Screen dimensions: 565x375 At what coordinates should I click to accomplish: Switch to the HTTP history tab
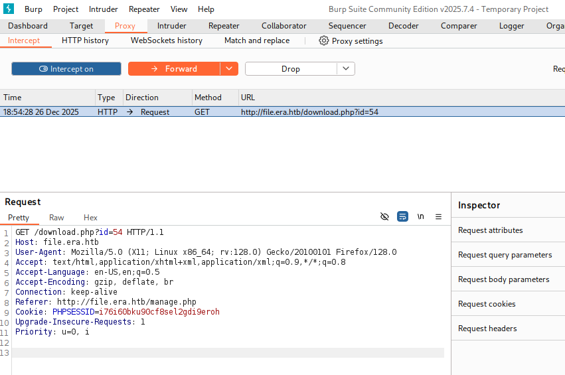[85, 40]
